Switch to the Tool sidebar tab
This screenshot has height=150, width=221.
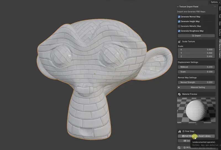point(220,16)
